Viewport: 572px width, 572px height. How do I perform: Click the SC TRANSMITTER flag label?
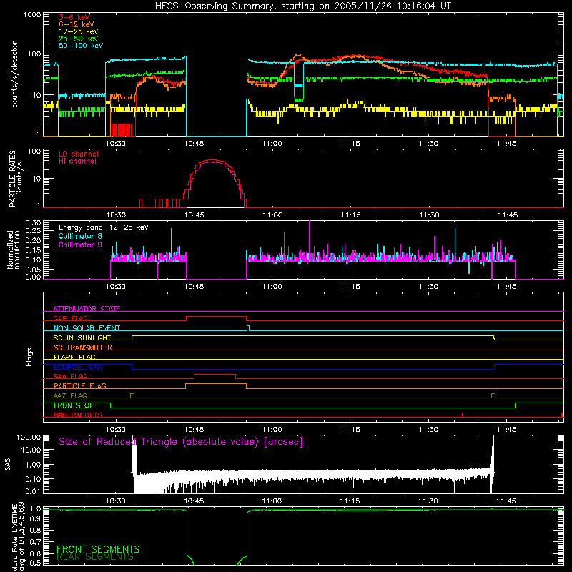click(82, 347)
